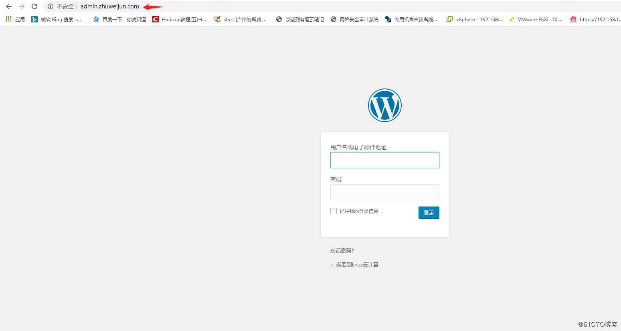Click the vSphere green icon bookmark
This screenshot has width=621, height=331.
click(x=450, y=19)
